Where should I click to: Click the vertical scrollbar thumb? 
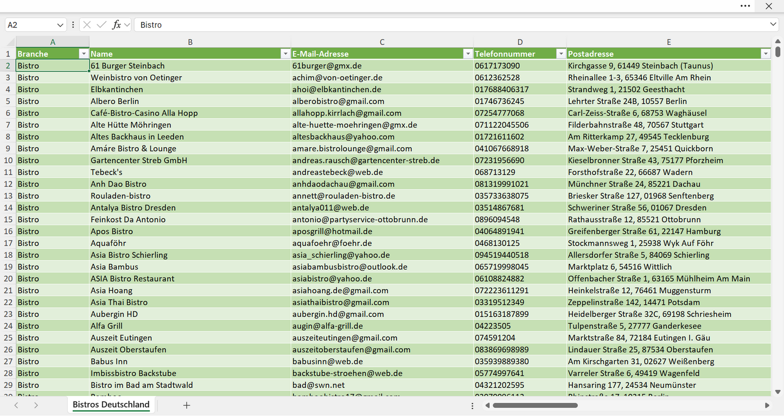(778, 52)
